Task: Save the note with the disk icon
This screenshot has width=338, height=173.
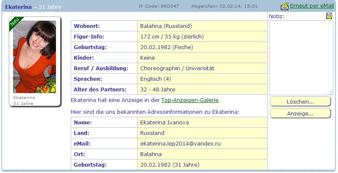Action: coord(329,16)
